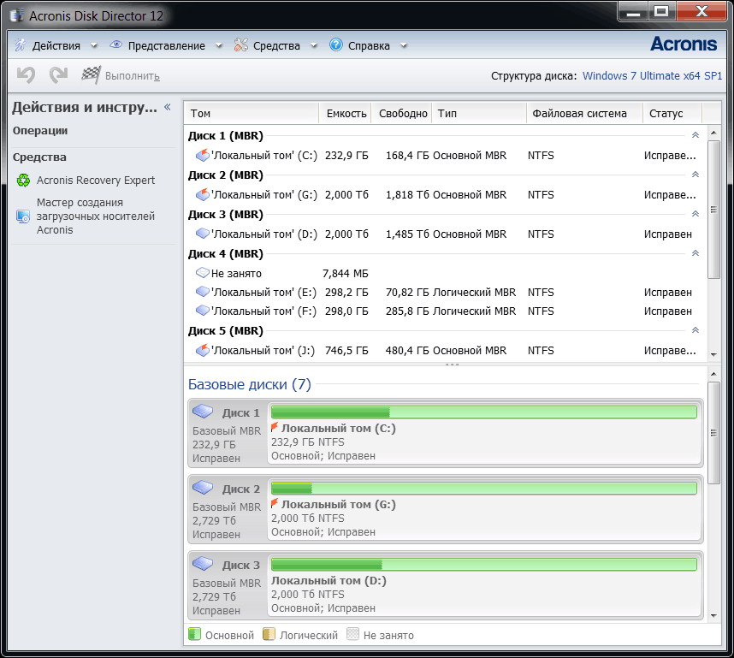Click the Диск 1 disk icon in lower pane
734x658 pixels.
tap(203, 412)
